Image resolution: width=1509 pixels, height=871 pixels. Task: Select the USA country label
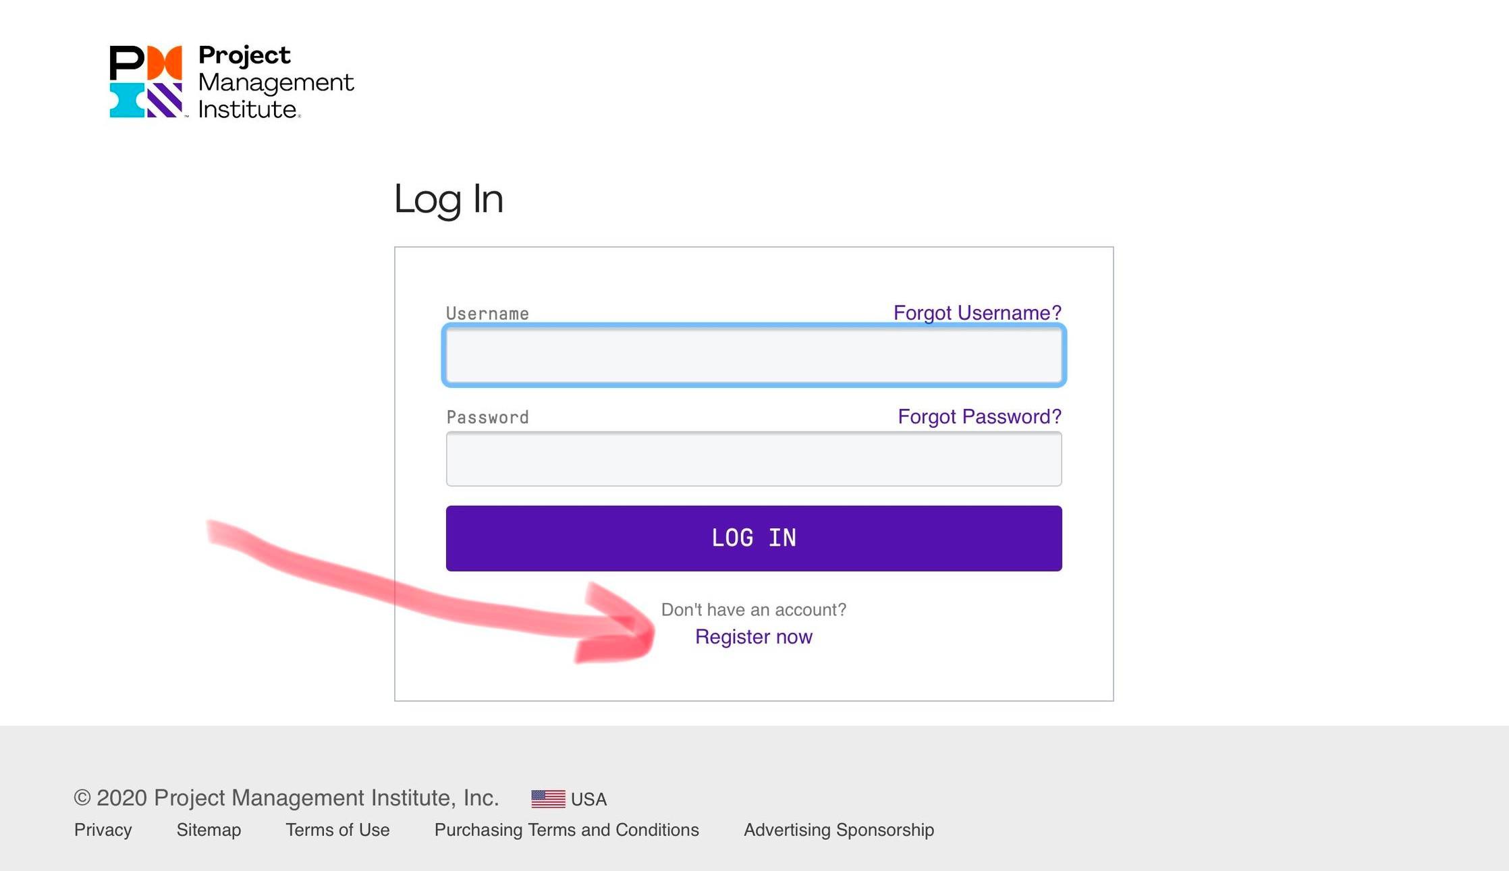pos(588,799)
